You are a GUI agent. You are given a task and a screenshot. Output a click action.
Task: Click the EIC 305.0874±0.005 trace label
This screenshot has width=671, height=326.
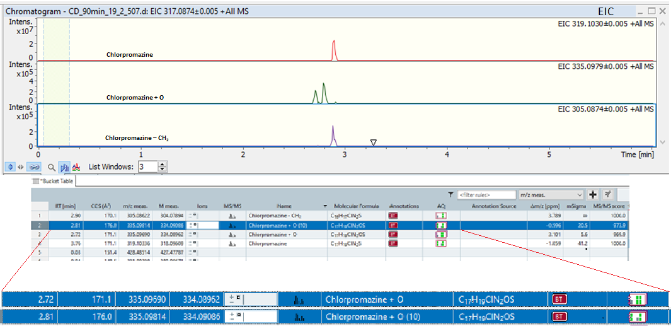(x=605, y=110)
